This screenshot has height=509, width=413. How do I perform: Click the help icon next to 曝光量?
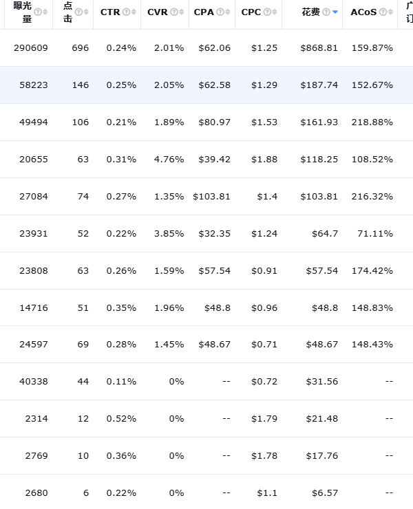[x=37, y=12]
